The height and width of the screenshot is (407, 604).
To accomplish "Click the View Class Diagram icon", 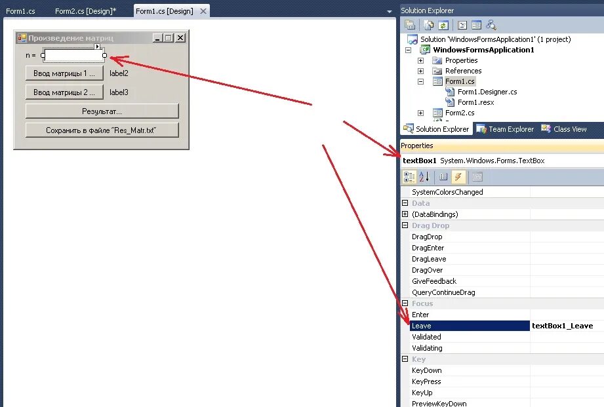I will (491, 25).
